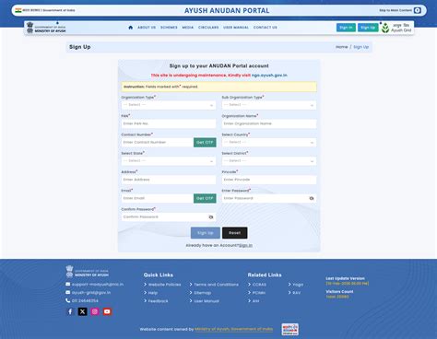Follow the Sign In link below form
The width and height of the screenshot is (437, 339).
click(245, 245)
